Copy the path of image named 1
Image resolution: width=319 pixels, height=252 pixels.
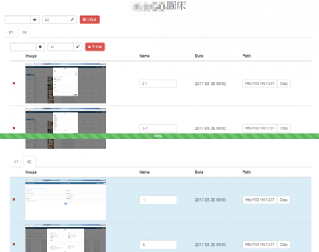[x=284, y=200]
